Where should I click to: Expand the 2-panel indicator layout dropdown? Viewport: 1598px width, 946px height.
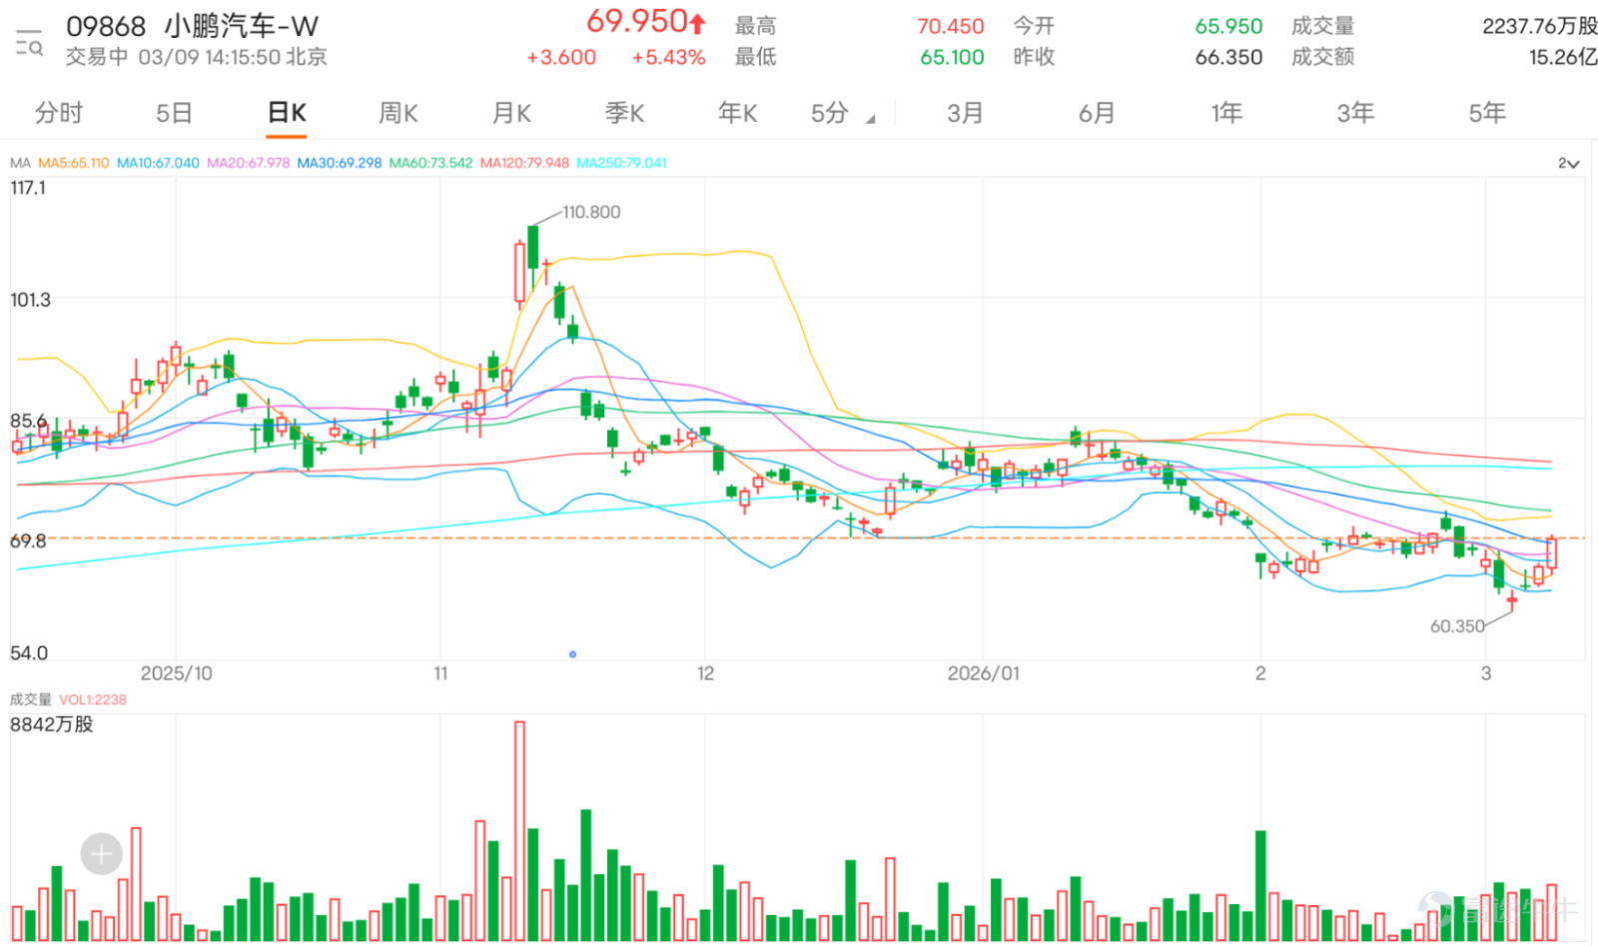click(1568, 163)
